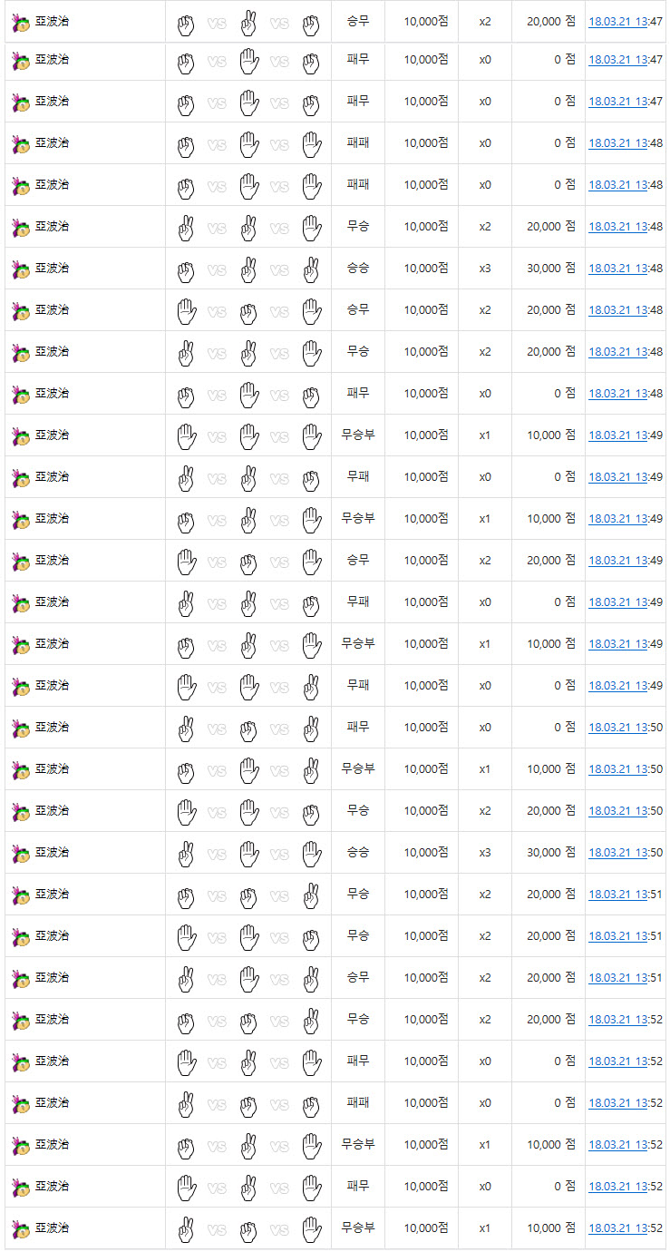670x1252 pixels.
Task: Click x3 multiplier in 13:48 승승 row
Action: click(485, 269)
